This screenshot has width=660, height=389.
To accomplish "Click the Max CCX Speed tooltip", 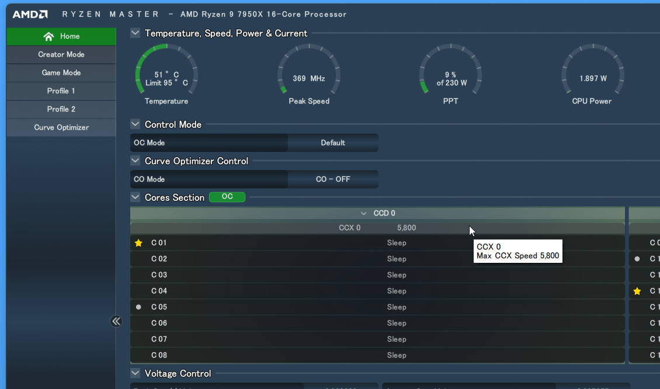I will [517, 251].
